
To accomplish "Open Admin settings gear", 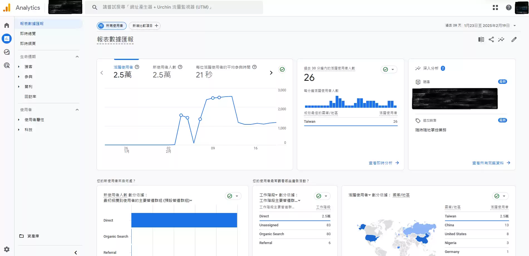I will coord(7,249).
